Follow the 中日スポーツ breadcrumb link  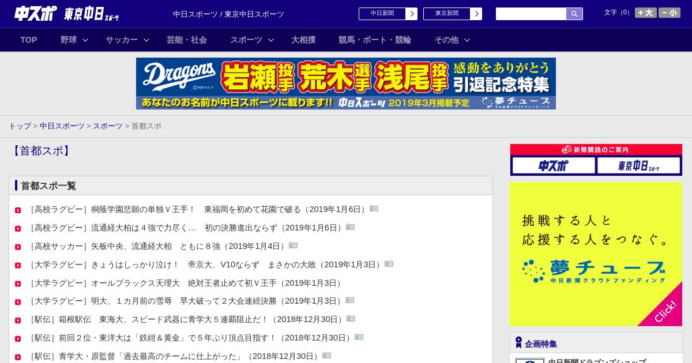point(62,126)
